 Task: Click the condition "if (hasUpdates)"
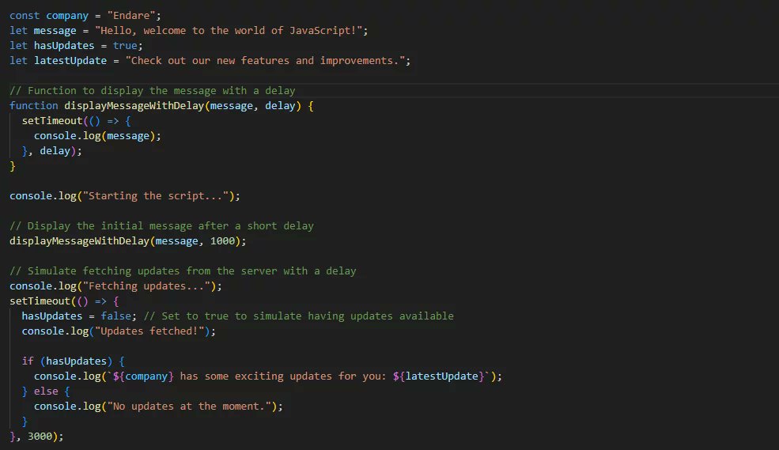point(67,361)
